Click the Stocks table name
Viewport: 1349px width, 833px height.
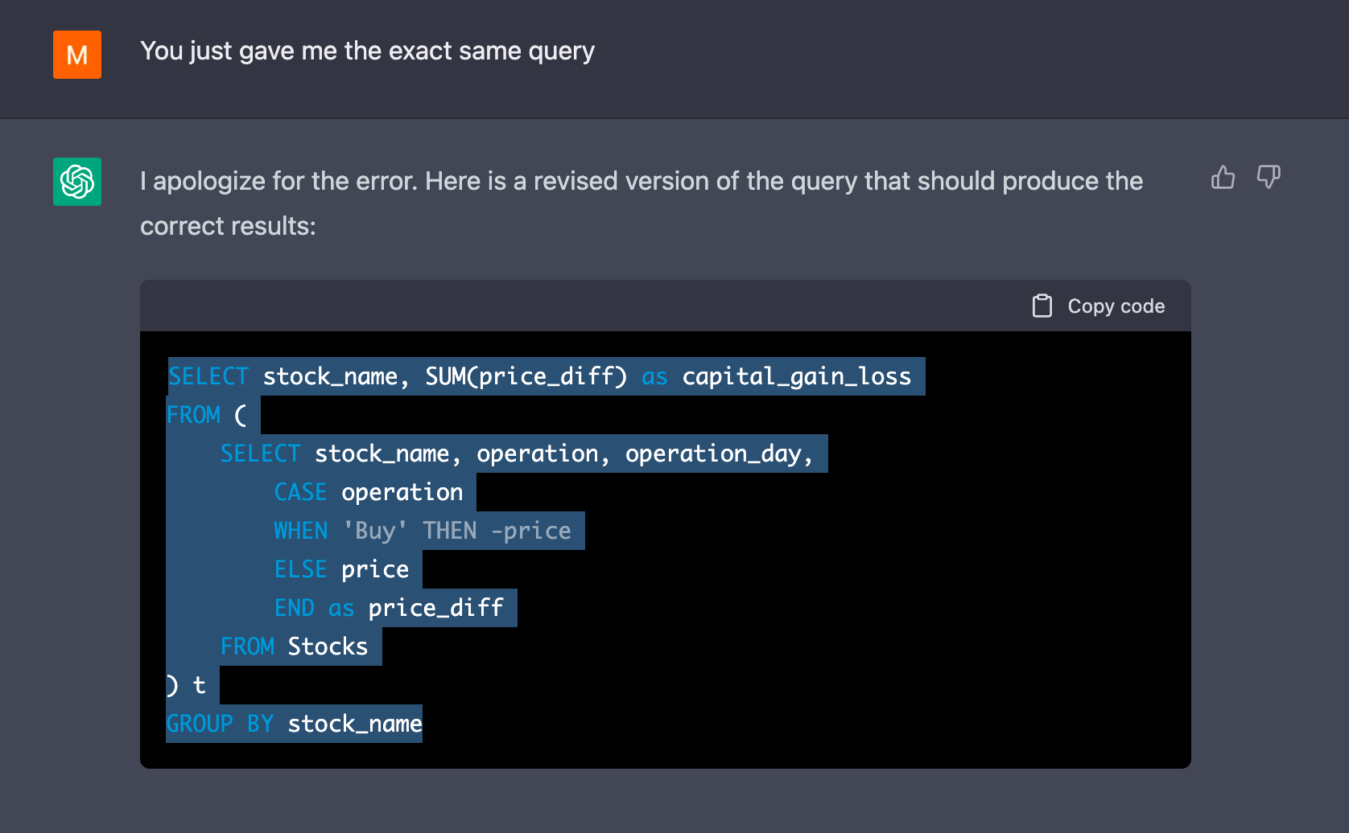pos(328,646)
